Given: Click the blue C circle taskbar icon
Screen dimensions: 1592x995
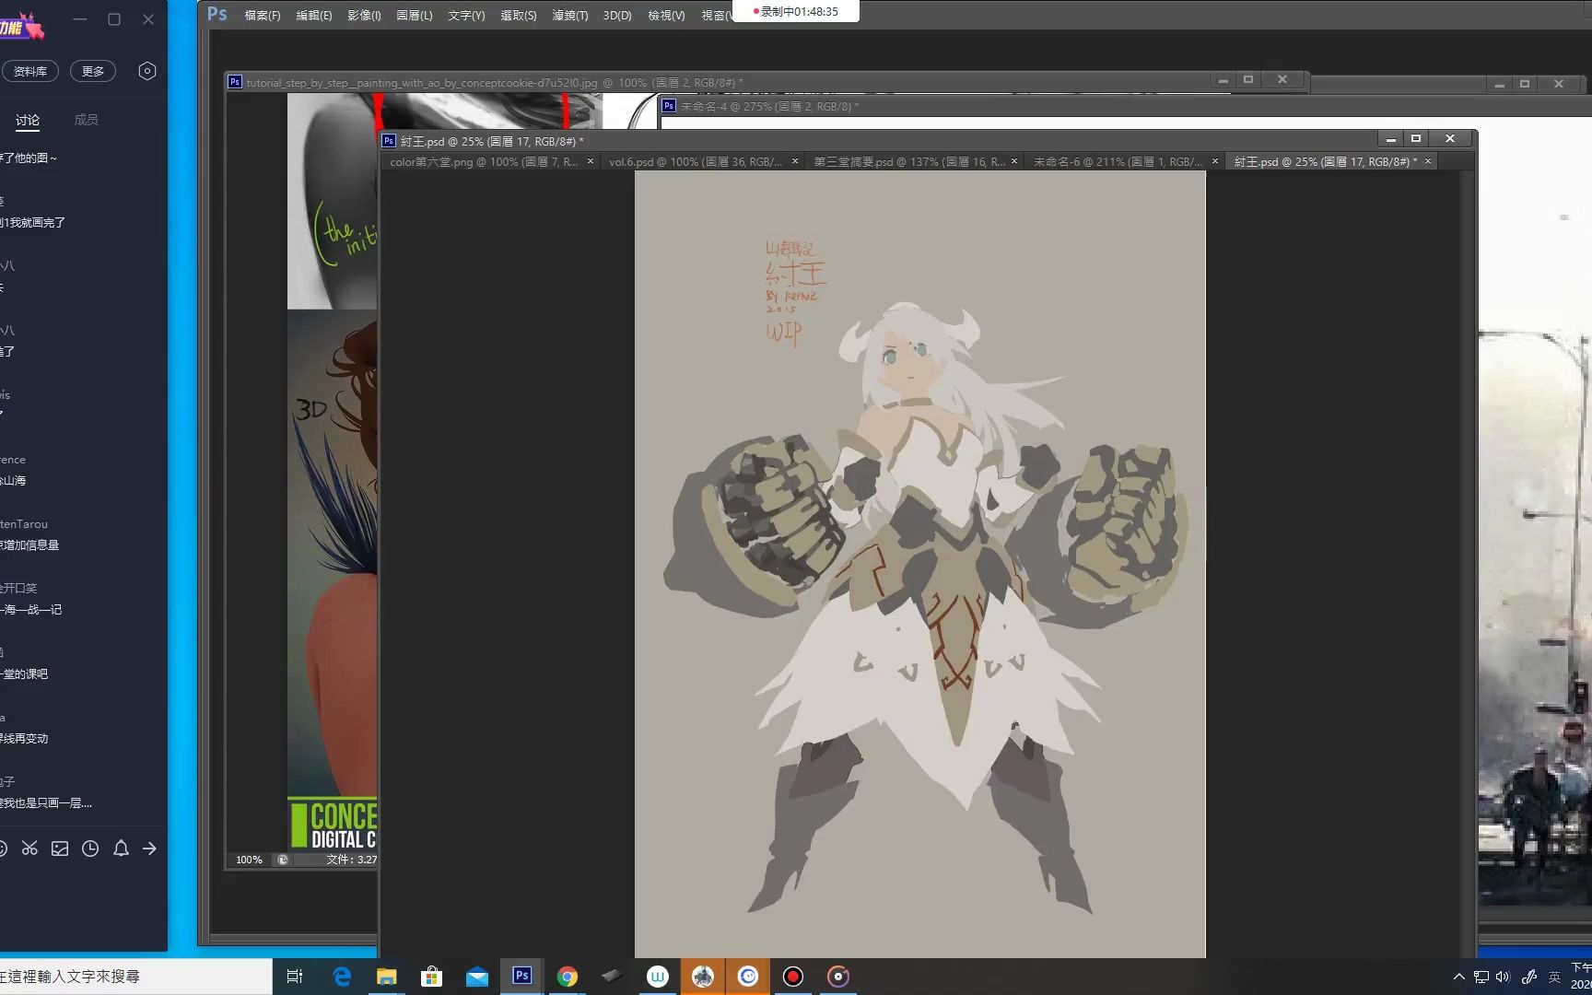Looking at the screenshot, I should [x=748, y=977].
